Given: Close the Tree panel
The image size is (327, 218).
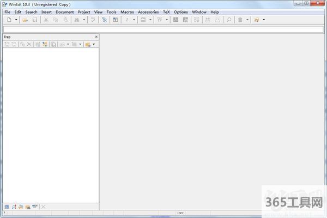Looking at the screenshot, I should [x=96, y=37].
